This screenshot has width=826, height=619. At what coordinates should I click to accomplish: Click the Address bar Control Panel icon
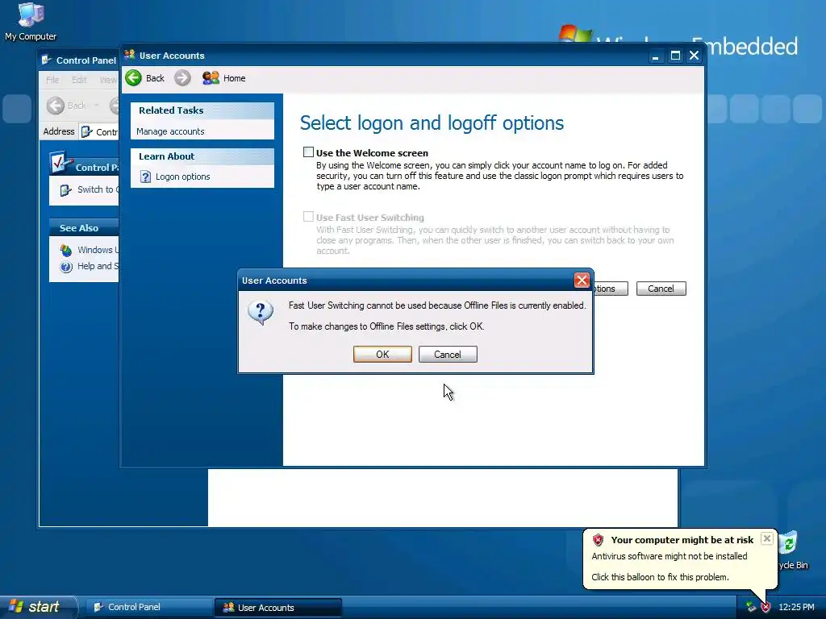[87, 131]
